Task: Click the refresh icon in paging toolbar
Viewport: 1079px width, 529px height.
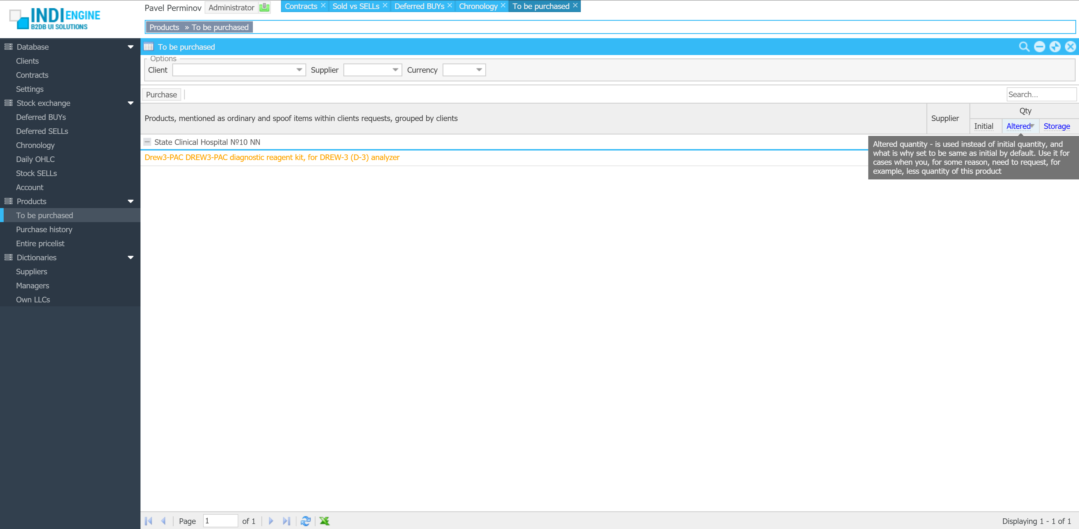Action: click(305, 521)
